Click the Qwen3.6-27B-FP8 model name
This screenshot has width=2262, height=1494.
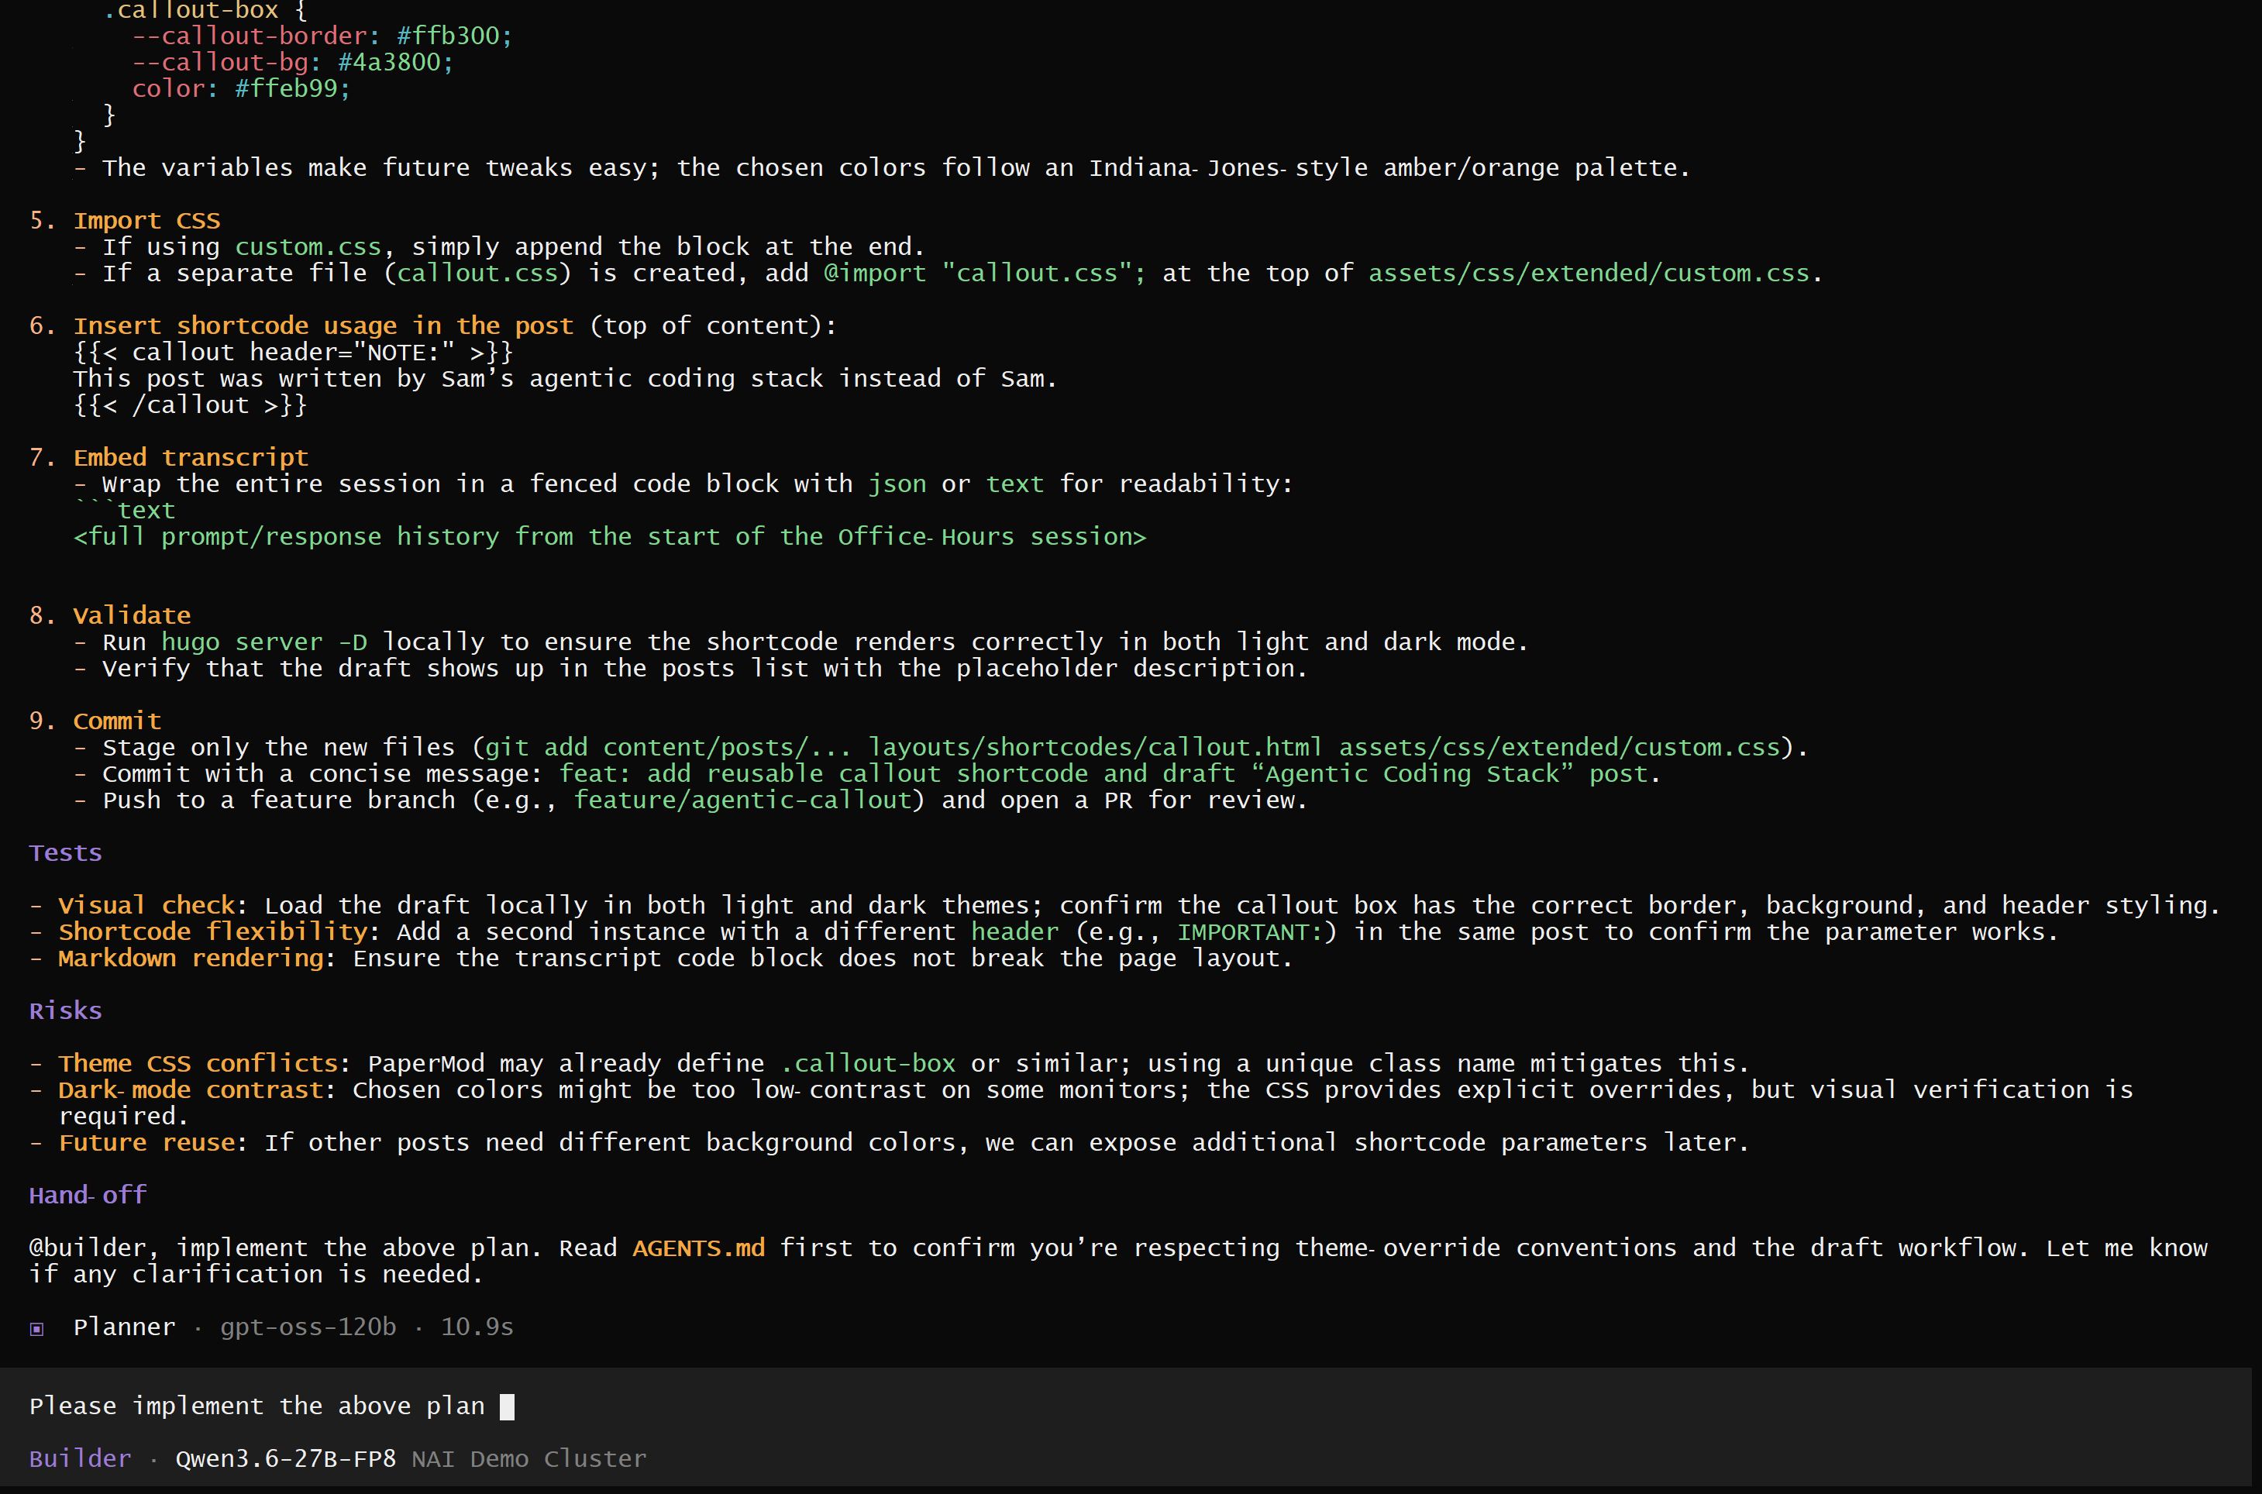pos(286,1459)
